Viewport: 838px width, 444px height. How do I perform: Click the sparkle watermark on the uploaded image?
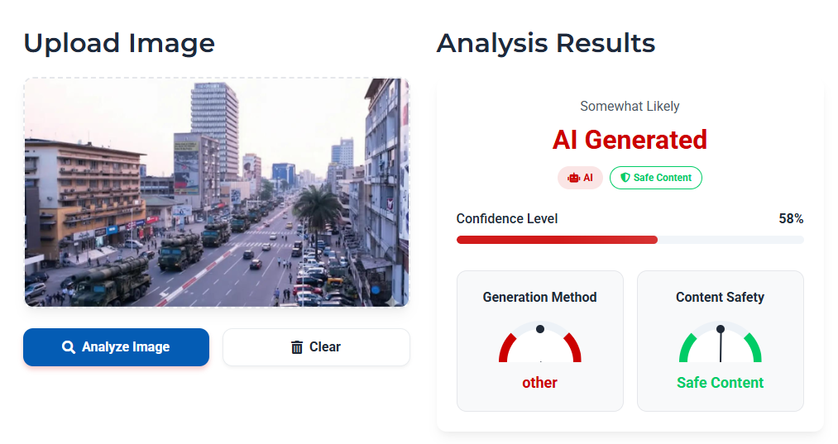pyautogui.click(x=392, y=300)
